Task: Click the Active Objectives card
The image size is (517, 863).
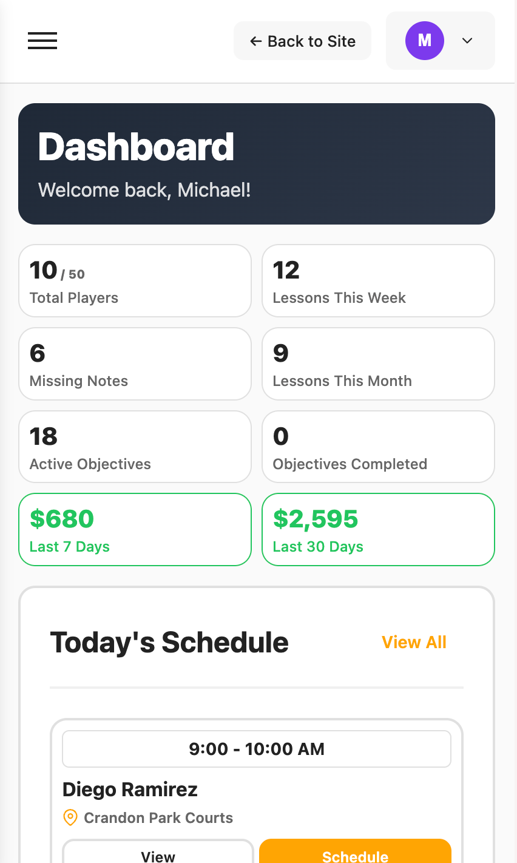Action: click(x=135, y=446)
